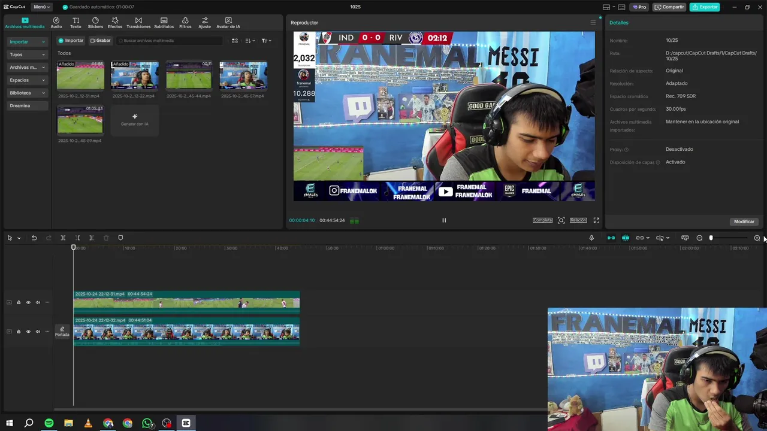Open the Texto panel

76,23
